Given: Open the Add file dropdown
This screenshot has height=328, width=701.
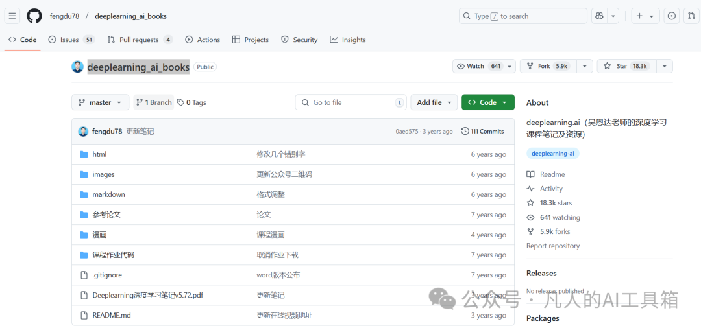Looking at the screenshot, I should [434, 102].
